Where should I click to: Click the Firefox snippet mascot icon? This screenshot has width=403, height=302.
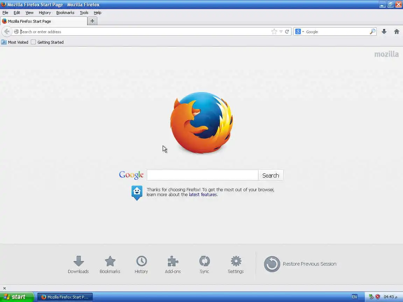pyautogui.click(x=137, y=193)
